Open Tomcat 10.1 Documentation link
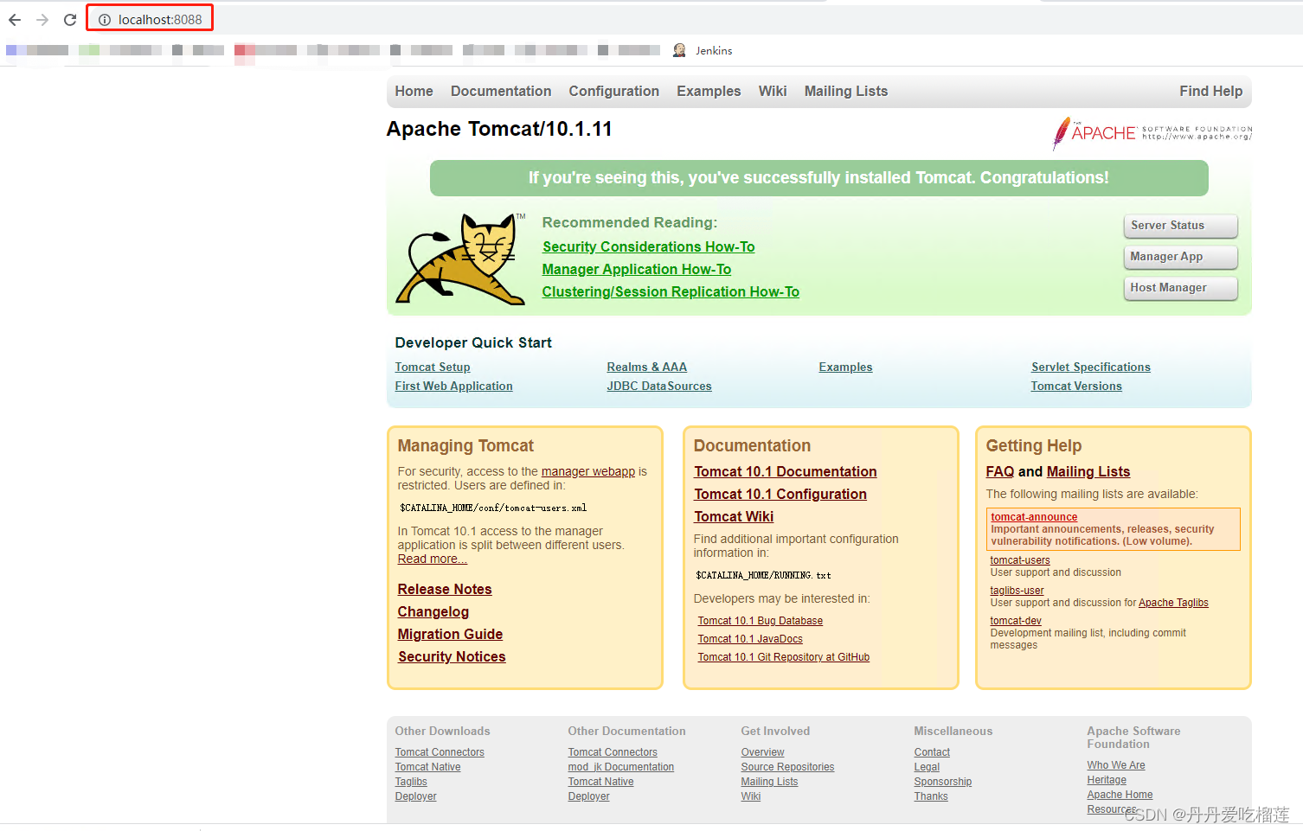 [x=785, y=471]
